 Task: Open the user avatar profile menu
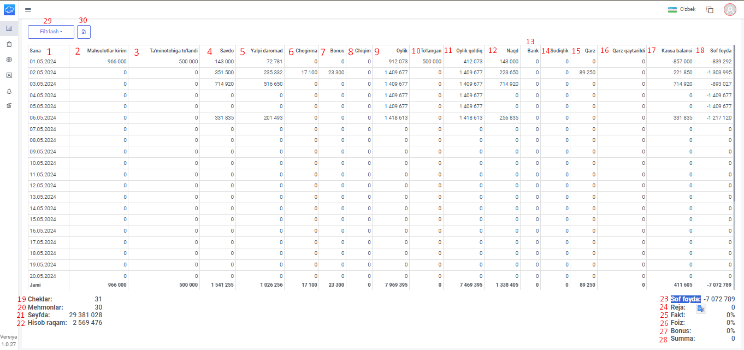730,9
